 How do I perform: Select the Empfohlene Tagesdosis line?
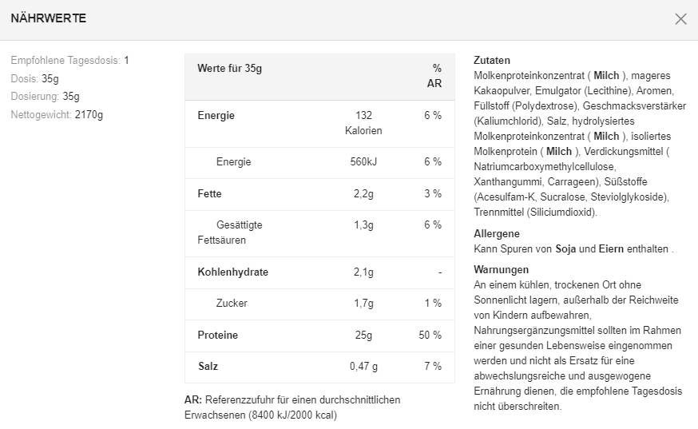69,60
